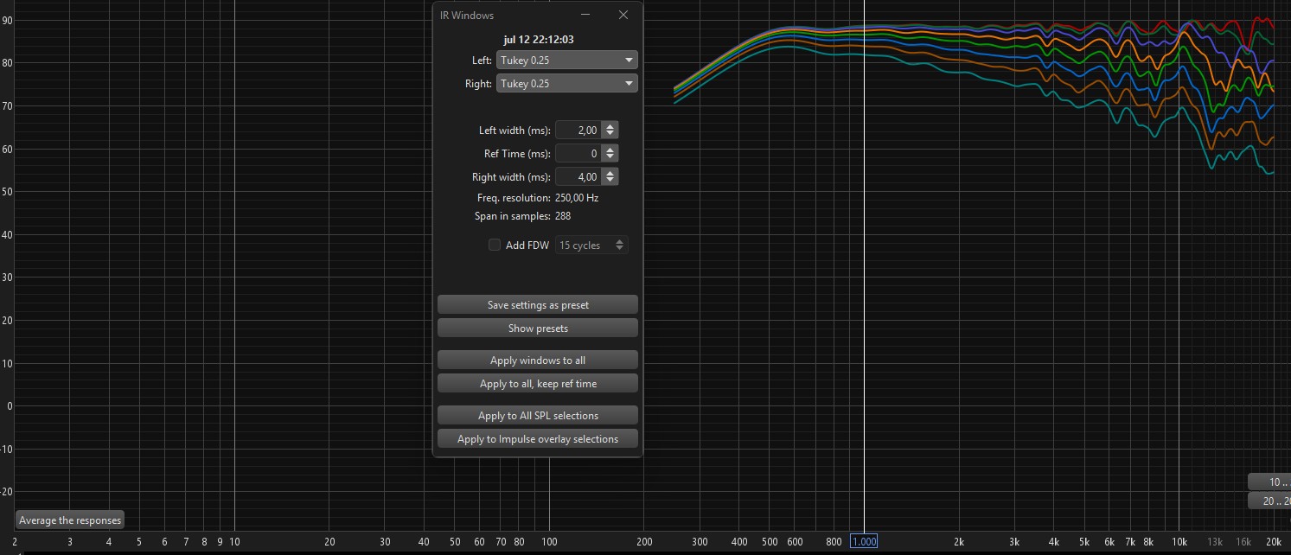Click the Show presets button
Image resolution: width=1291 pixels, height=555 pixels.
538,329
